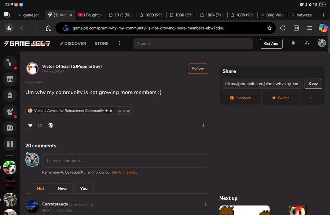
Task: Like the post with the heart
Action: [x=30, y=125]
